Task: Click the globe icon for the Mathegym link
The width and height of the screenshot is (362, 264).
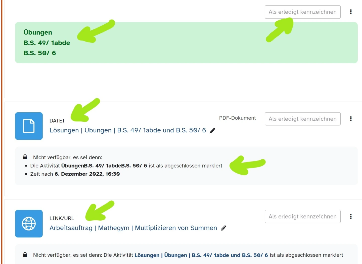Action: 29,224
